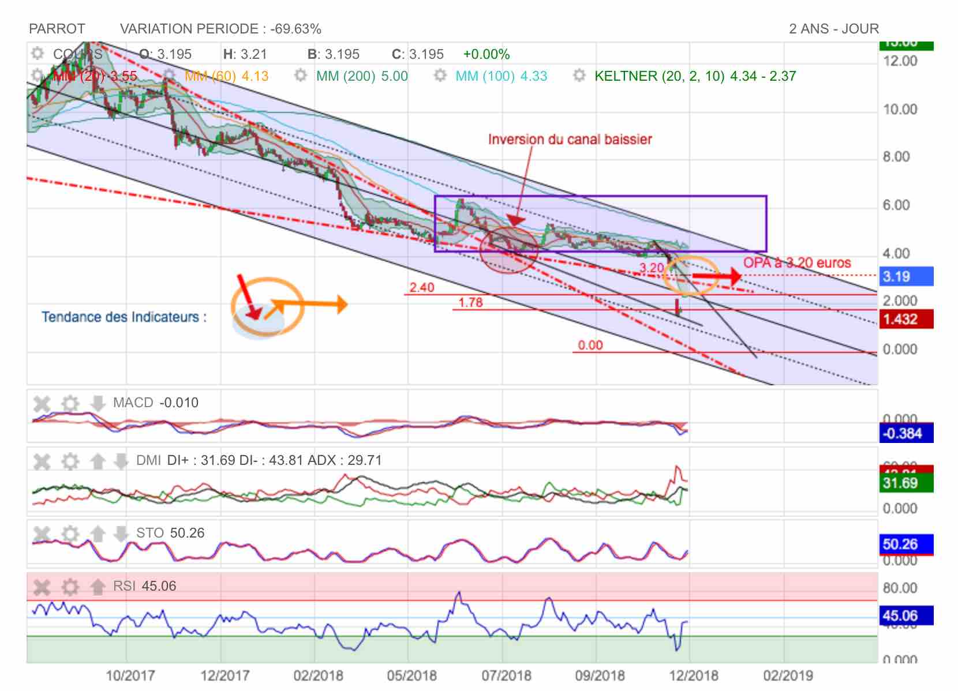Select the 'OPA à 3.20 euros' annotation
The width and height of the screenshot is (958, 691).
point(797,263)
